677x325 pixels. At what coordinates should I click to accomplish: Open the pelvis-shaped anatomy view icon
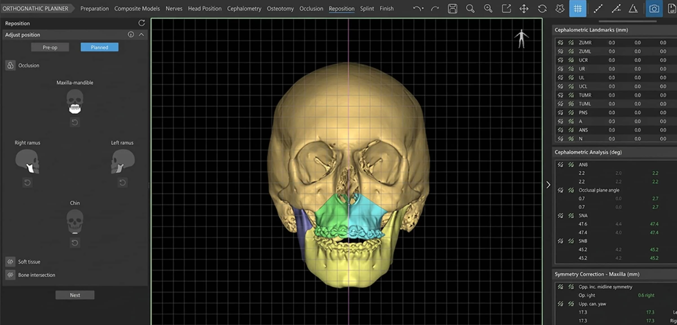tap(560, 9)
